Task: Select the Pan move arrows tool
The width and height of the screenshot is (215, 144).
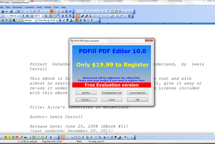Action: tap(63, 16)
